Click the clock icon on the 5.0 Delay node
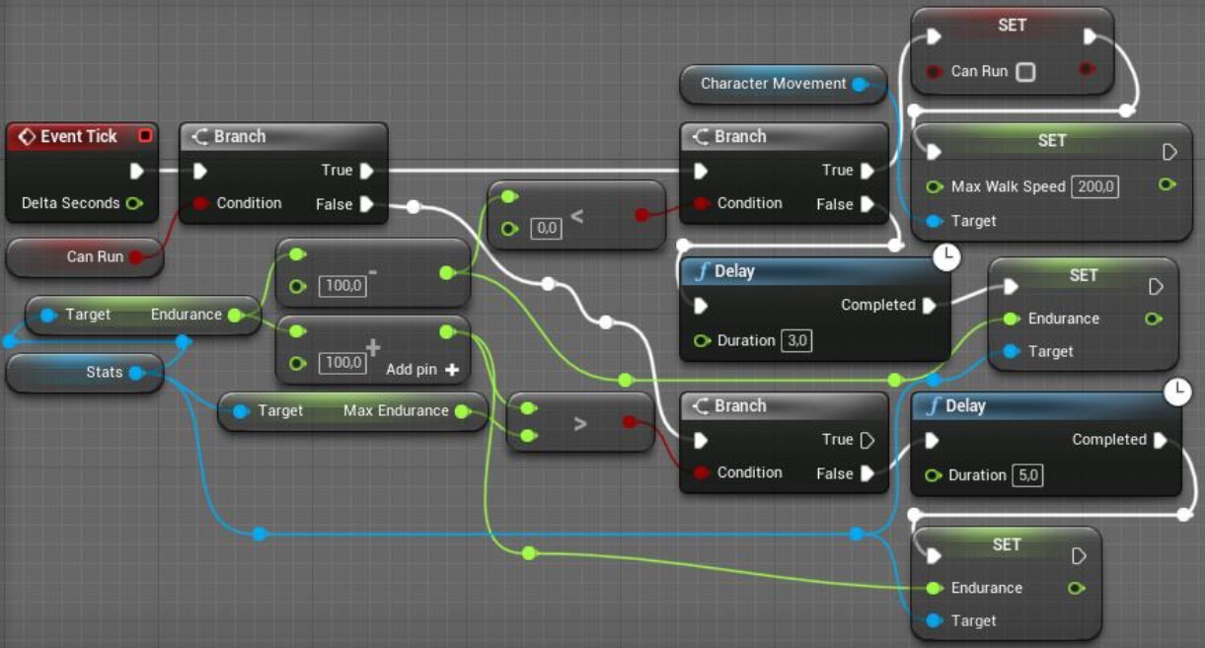The width and height of the screenshot is (1205, 648). coord(1177,392)
